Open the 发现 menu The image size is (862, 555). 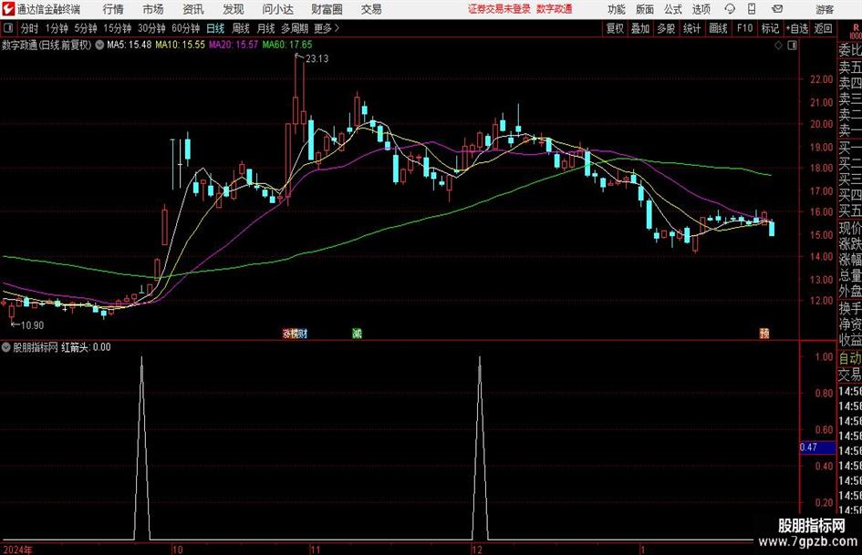pyautogui.click(x=234, y=9)
